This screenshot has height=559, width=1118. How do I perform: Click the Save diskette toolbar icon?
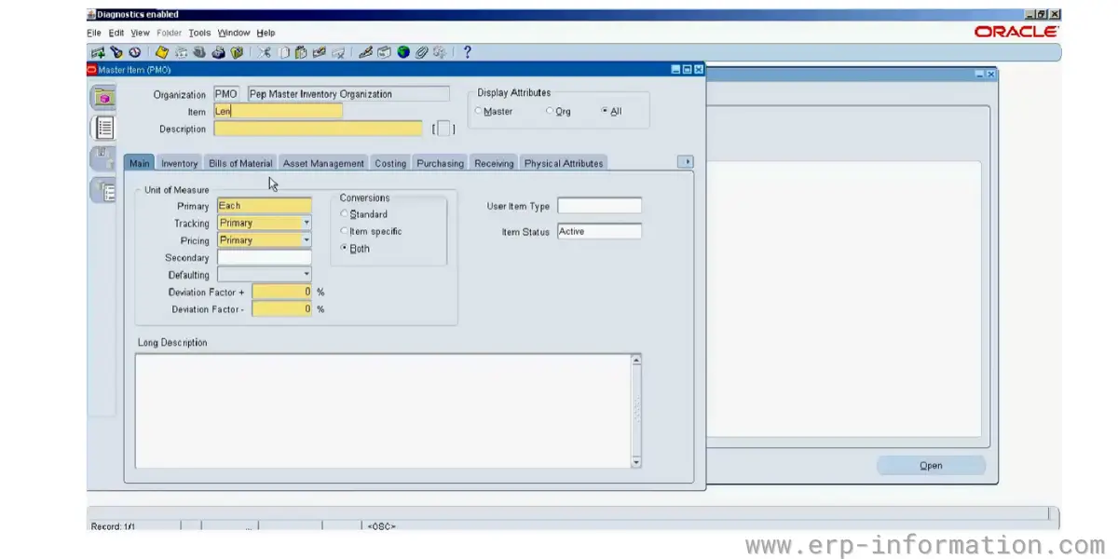click(162, 52)
